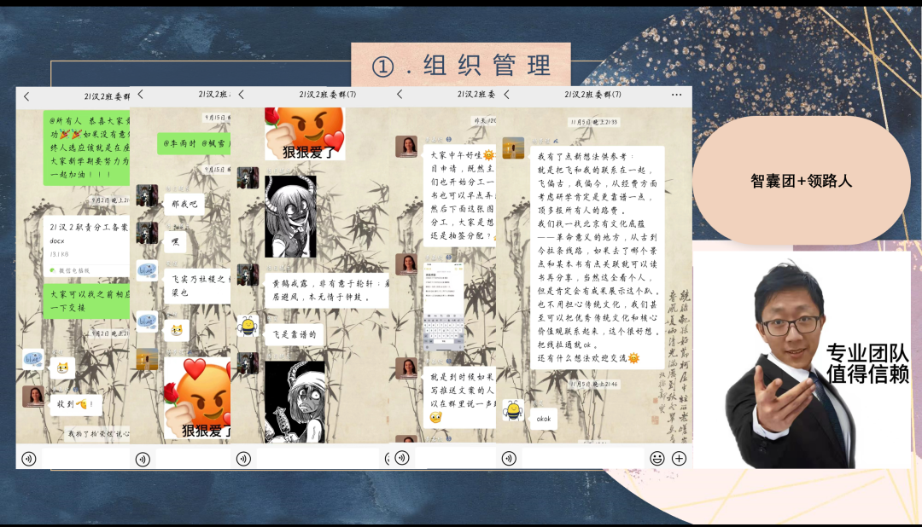Click back arrow of the rightmost chat panel

pyautogui.click(x=507, y=95)
